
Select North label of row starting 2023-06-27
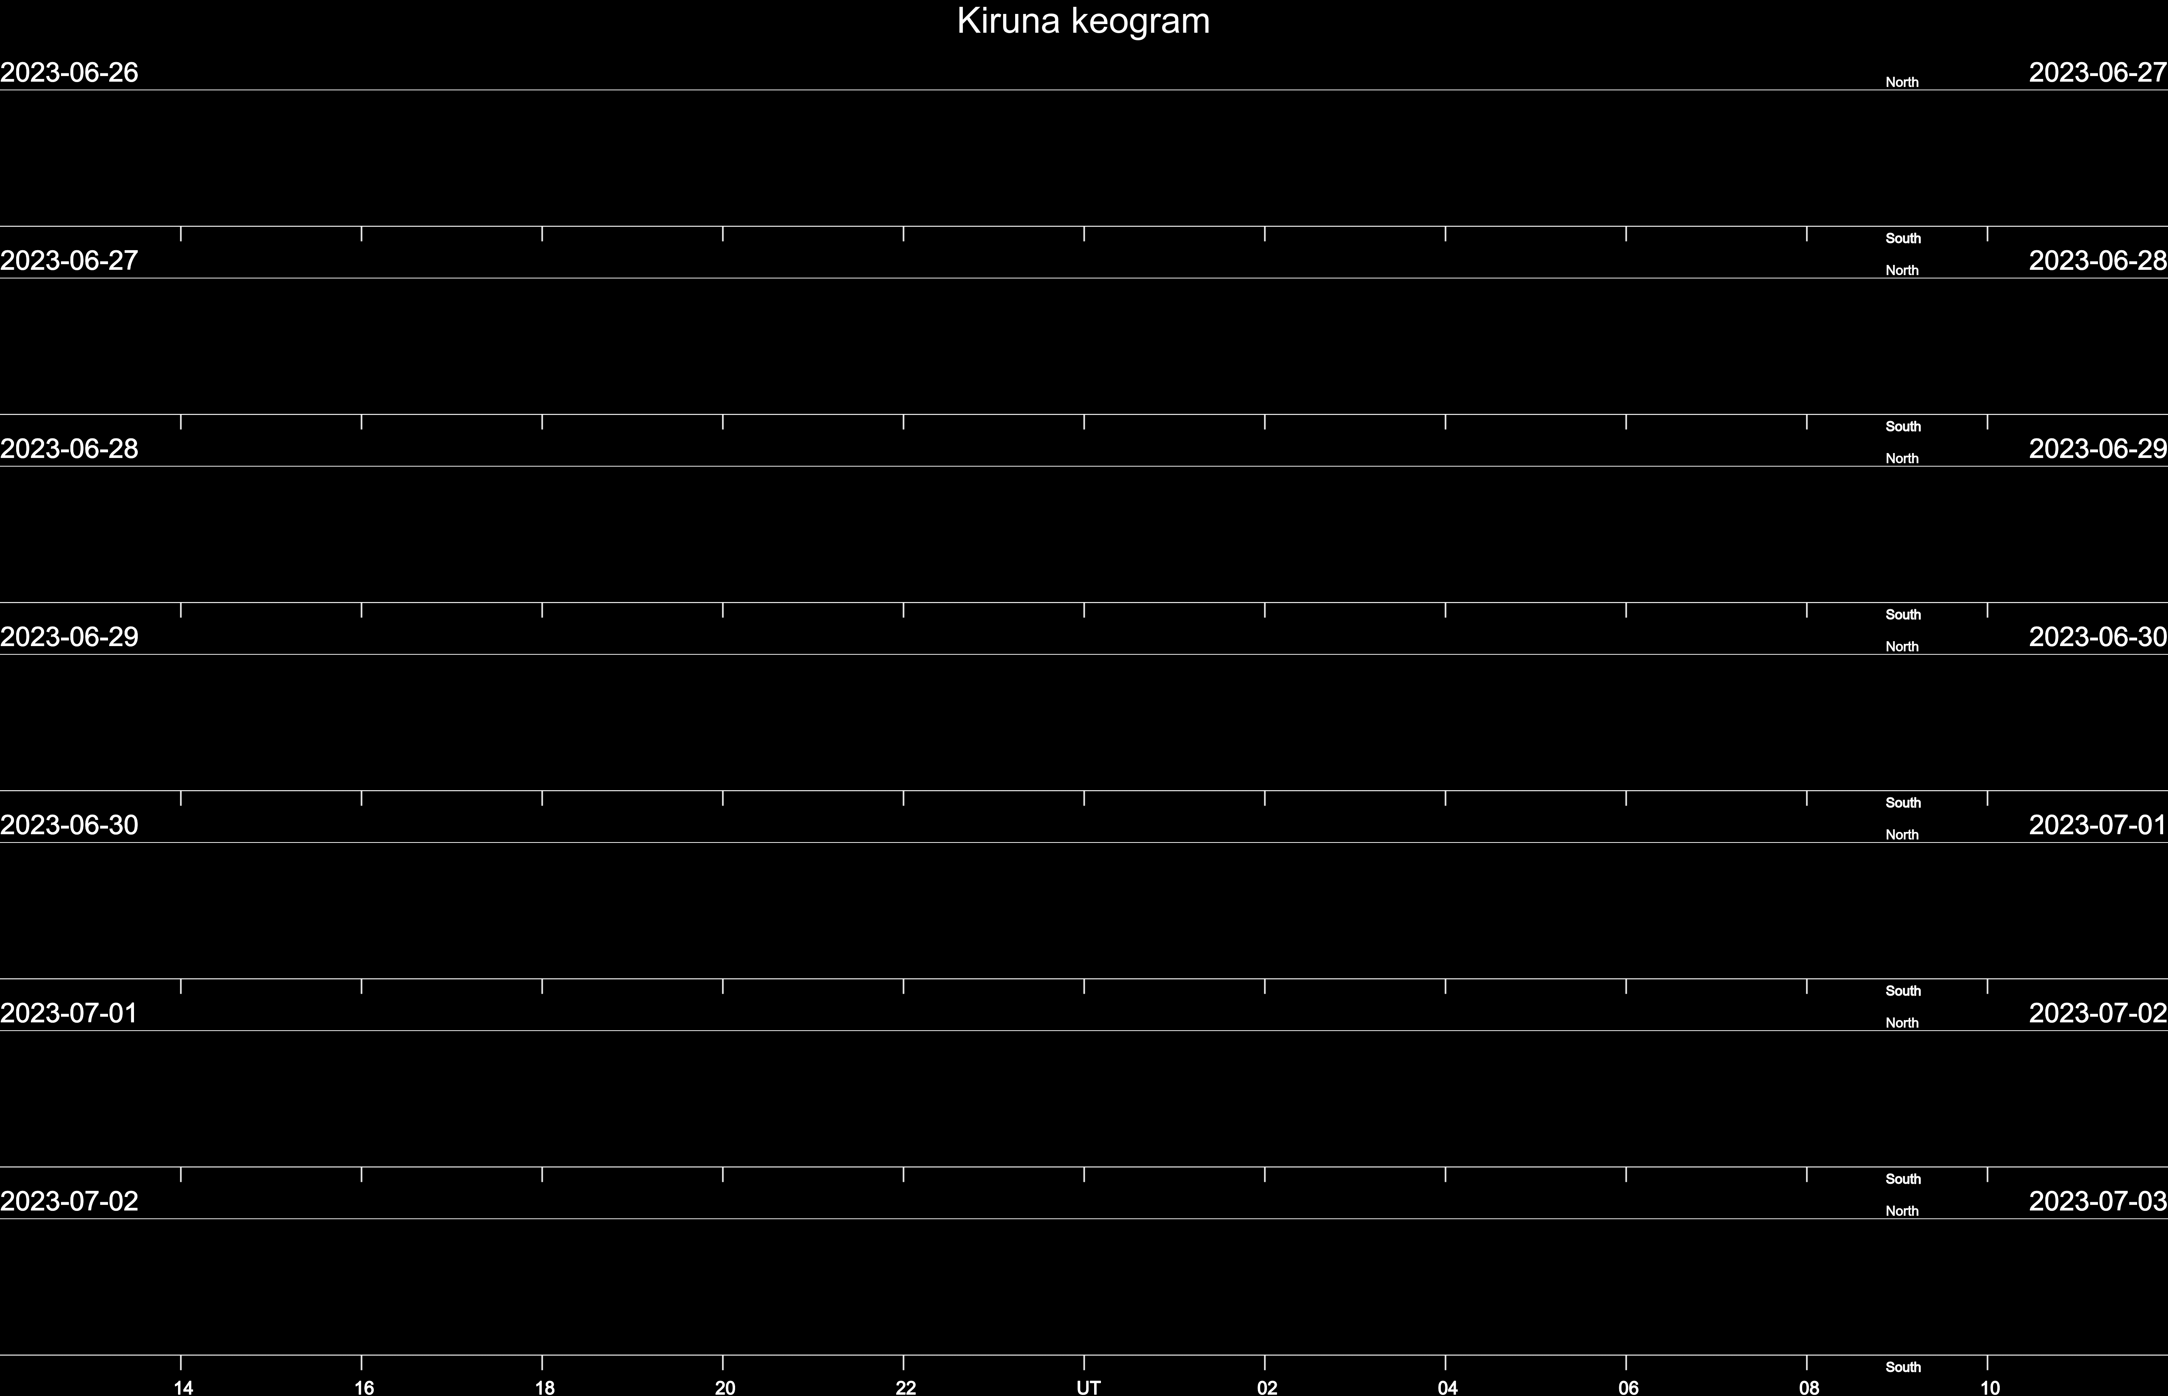coord(1902,270)
